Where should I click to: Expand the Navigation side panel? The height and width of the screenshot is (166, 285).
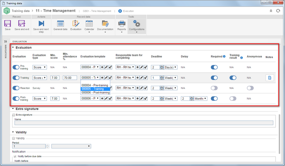point(5,42)
